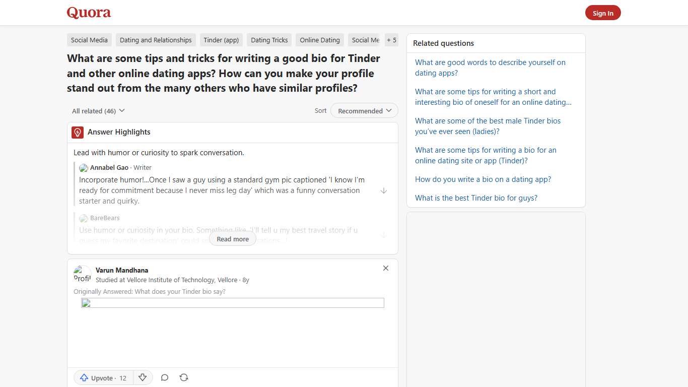Toggle downvote on Varun Mandhana's answer

[x=143, y=377]
